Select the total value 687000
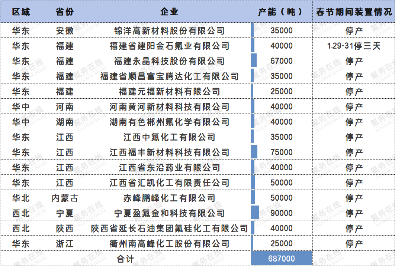 [x=282, y=259]
